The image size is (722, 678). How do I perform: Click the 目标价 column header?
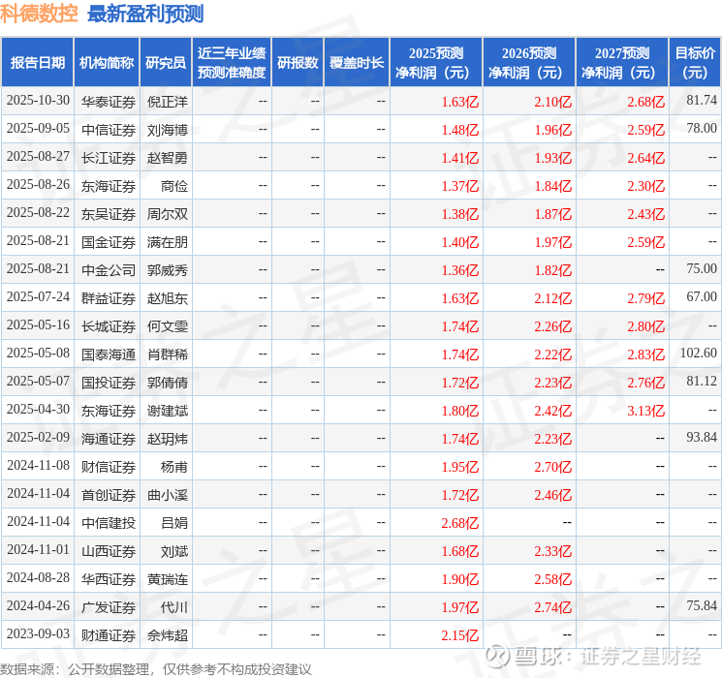pos(695,63)
